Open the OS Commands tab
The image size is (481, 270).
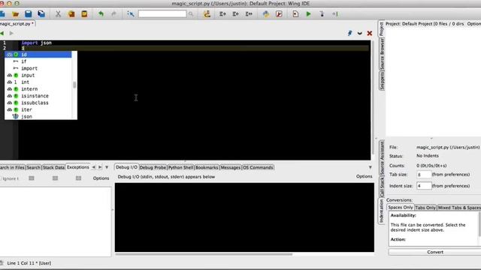[258, 167]
